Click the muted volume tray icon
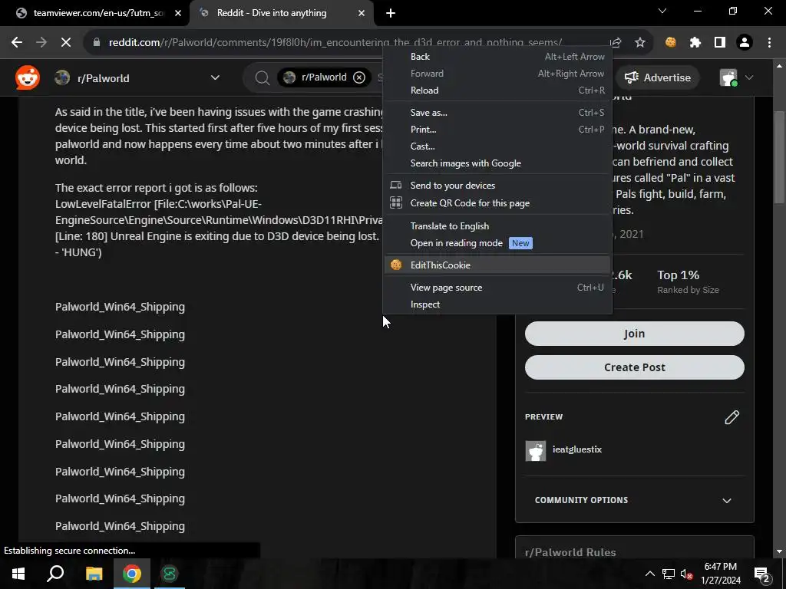The height and width of the screenshot is (589, 786). pyautogui.click(x=687, y=574)
